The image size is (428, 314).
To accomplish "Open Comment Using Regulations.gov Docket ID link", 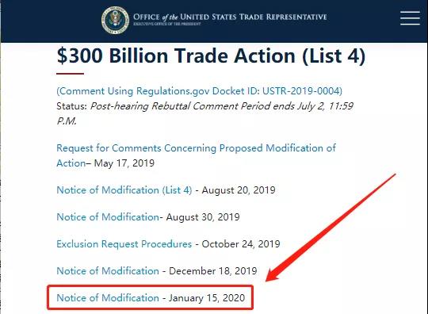I will [199, 91].
